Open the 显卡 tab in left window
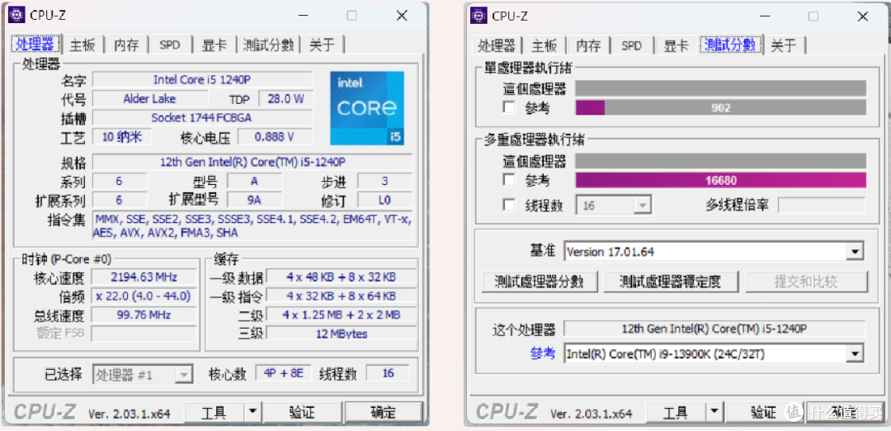 pyautogui.click(x=214, y=45)
